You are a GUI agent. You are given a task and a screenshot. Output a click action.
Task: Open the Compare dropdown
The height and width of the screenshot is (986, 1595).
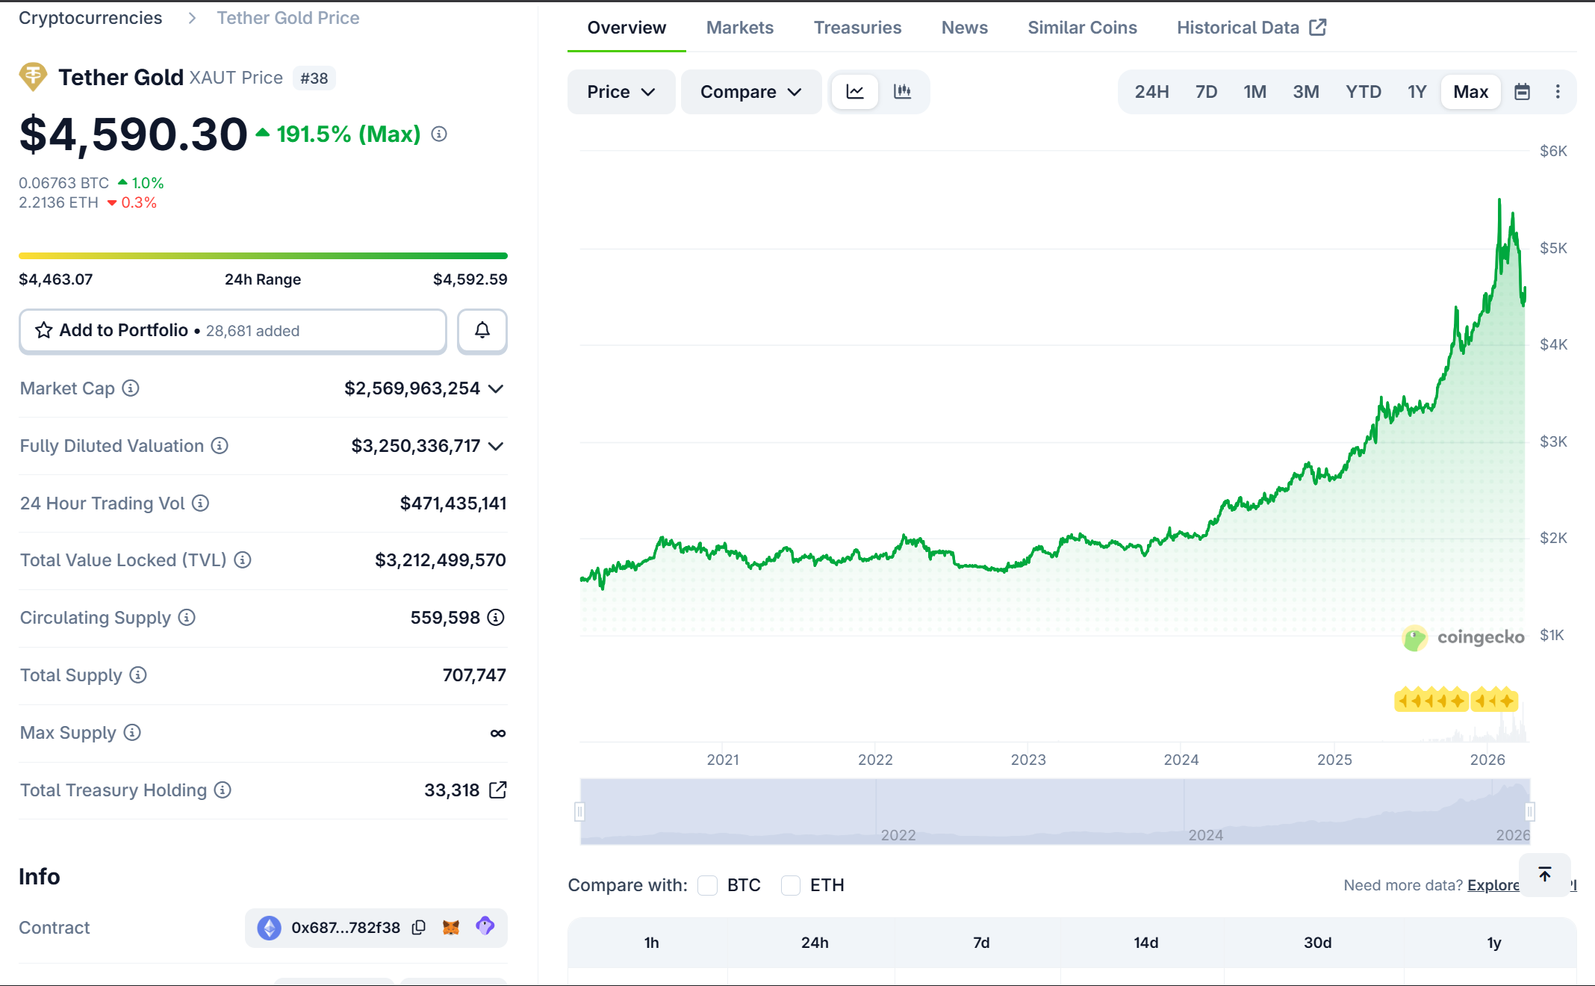tap(750, 92)
